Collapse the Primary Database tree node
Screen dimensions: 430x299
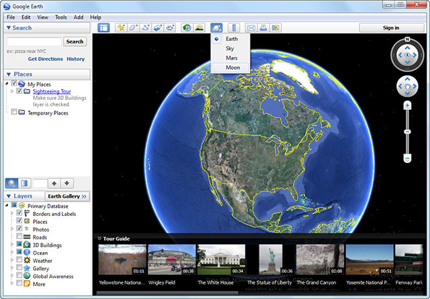coord(7,205)
